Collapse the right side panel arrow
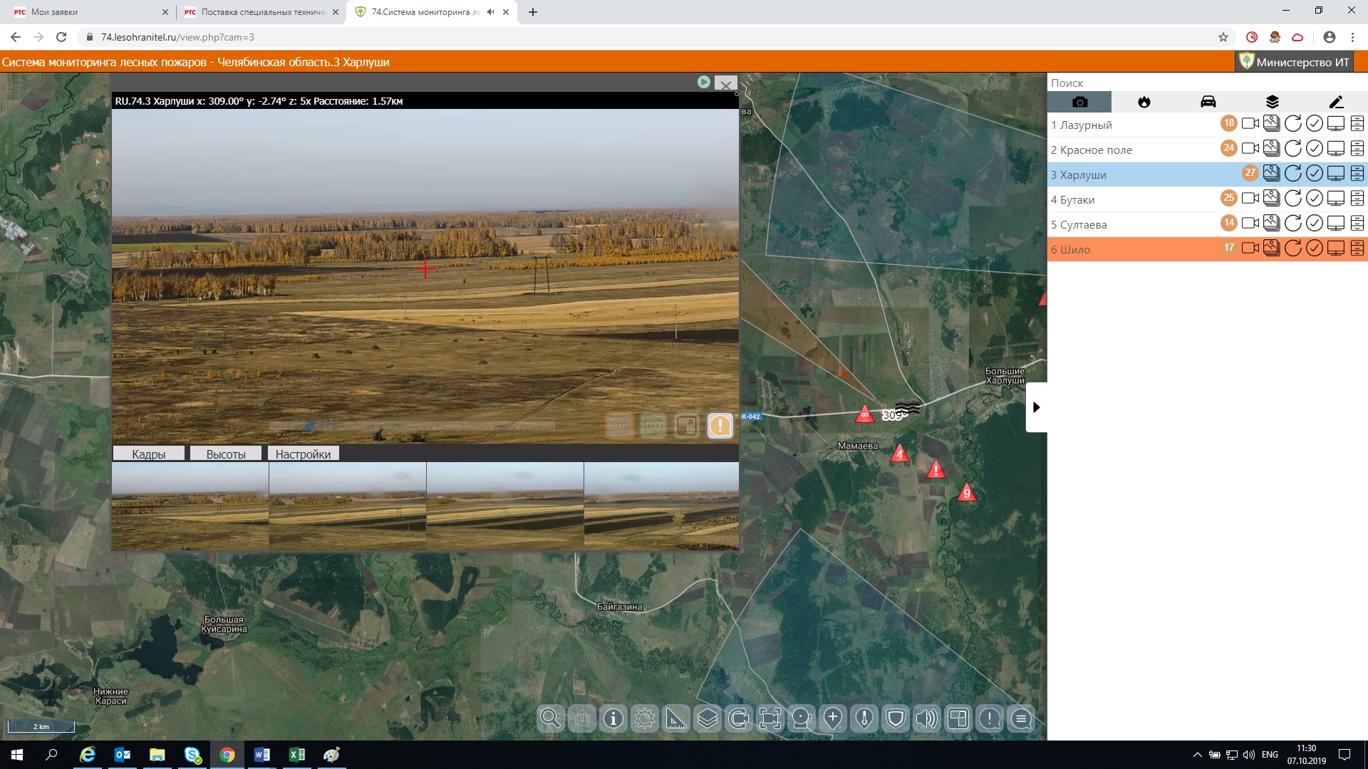The width and height of the screenshot is (1368, 769). [x=1036, y=407]
